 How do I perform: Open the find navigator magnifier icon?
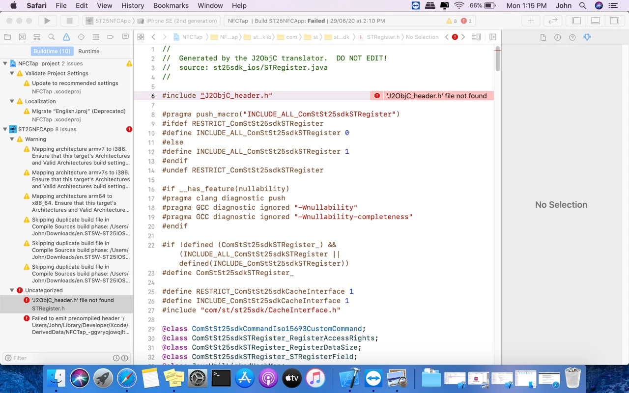(52, 37)
